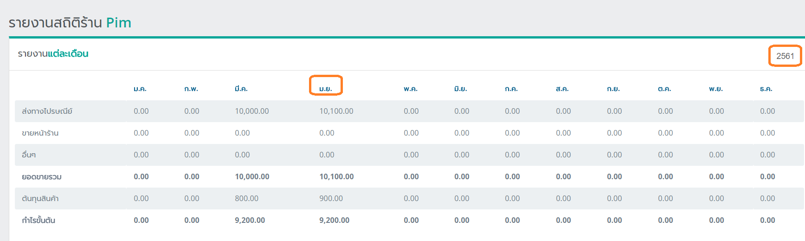
Task: Open the มี.ค. month column
Action: pos(241,89)
